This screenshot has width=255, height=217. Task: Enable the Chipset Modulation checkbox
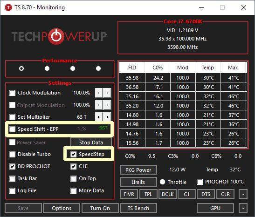pos(13,105)
